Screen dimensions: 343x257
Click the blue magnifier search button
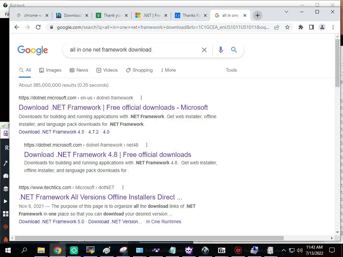[234, 50]
